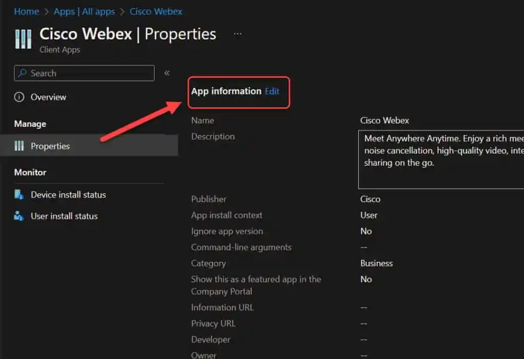Click the Device install status icon
The image size is (524, 359).
point(19,194)
